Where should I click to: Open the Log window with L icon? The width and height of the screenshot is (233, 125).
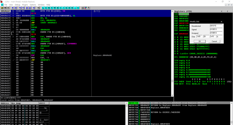pyautogui.click(x=43, y=8)
